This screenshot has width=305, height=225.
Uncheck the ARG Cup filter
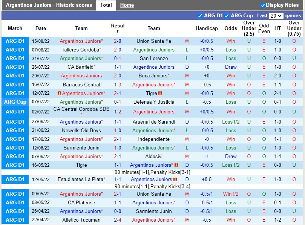coord(228,15)
